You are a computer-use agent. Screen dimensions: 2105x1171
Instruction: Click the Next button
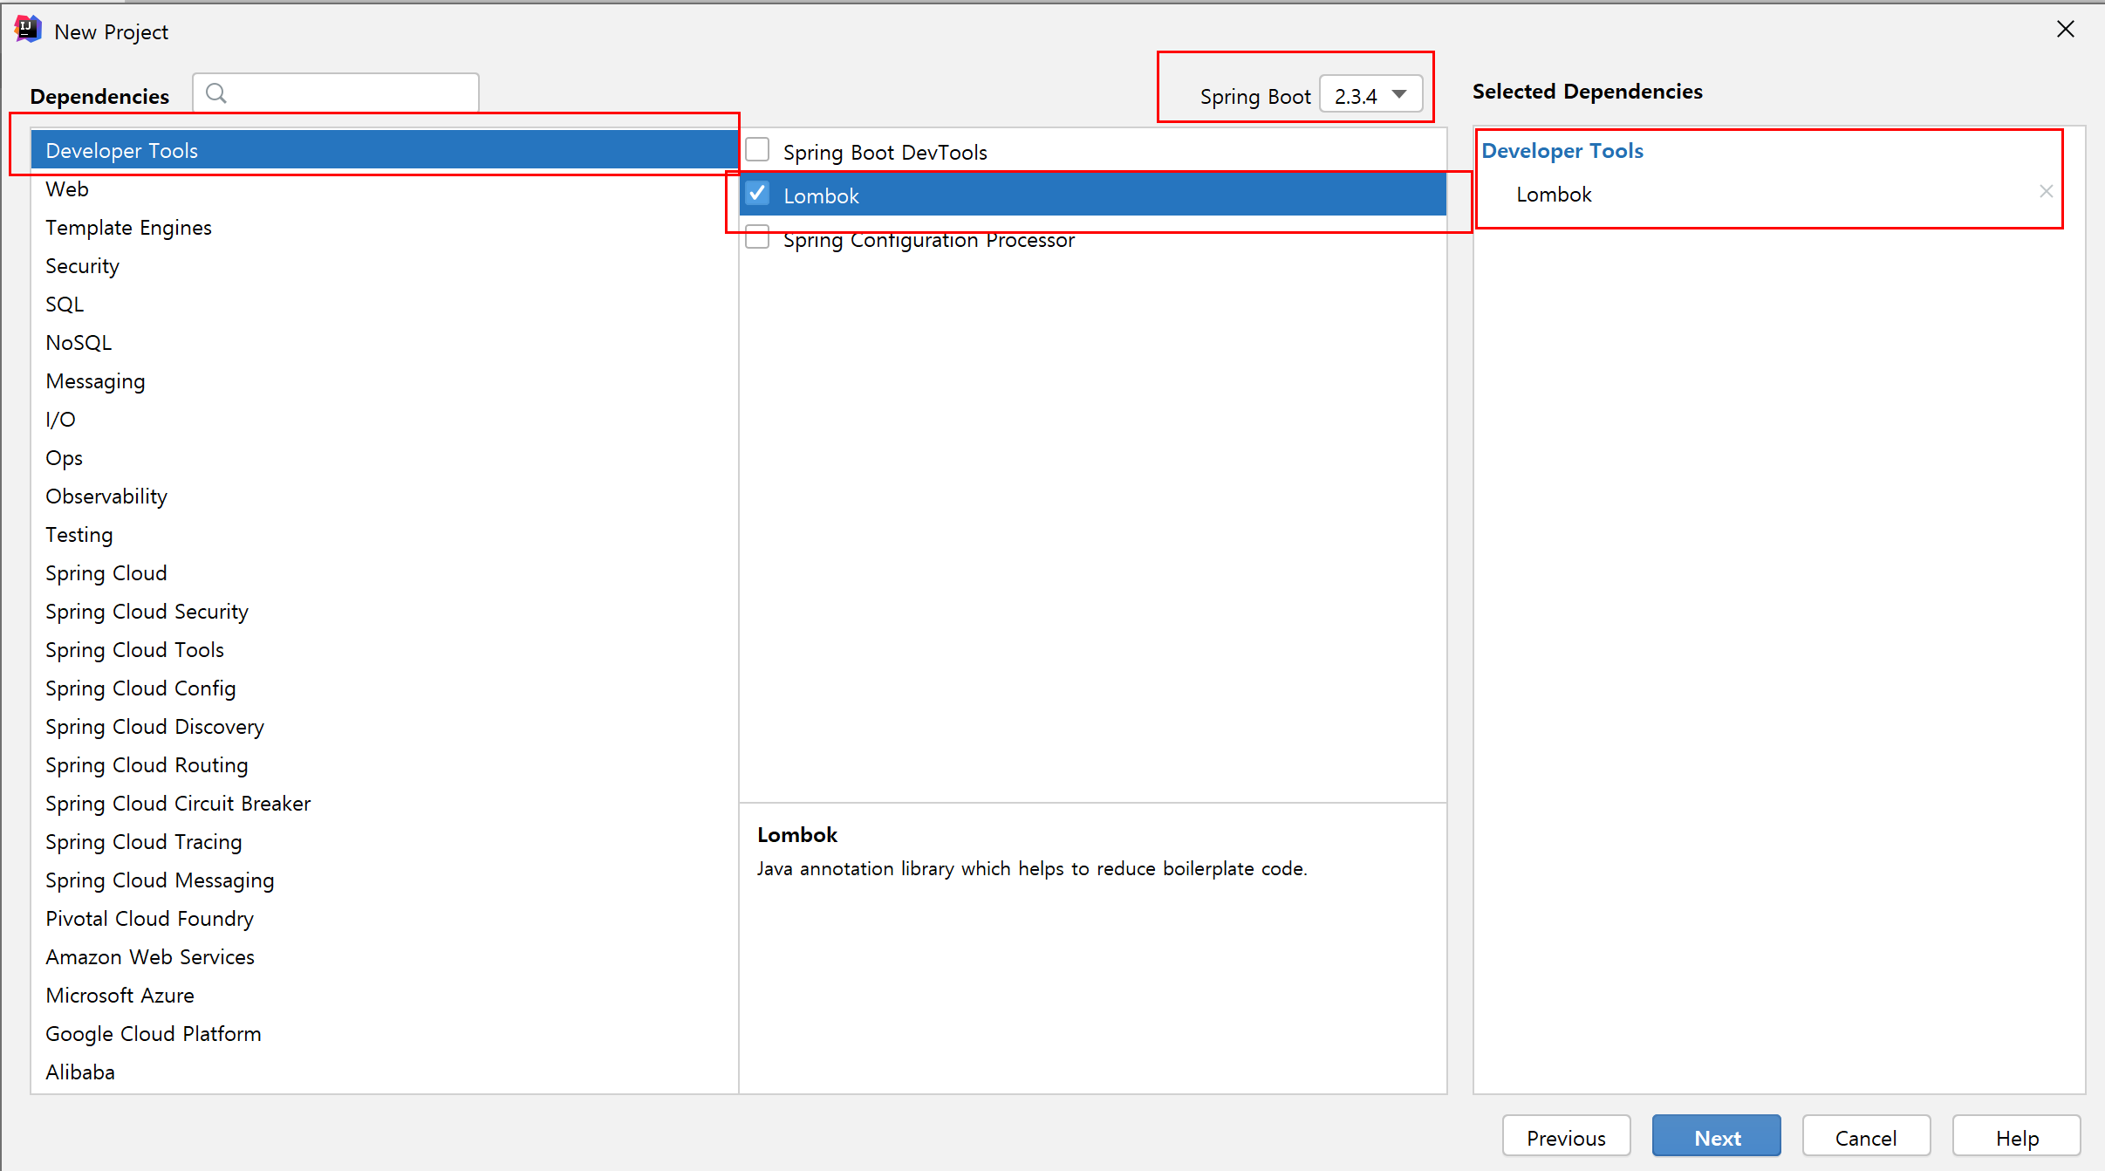(x=1716, y=1137)
